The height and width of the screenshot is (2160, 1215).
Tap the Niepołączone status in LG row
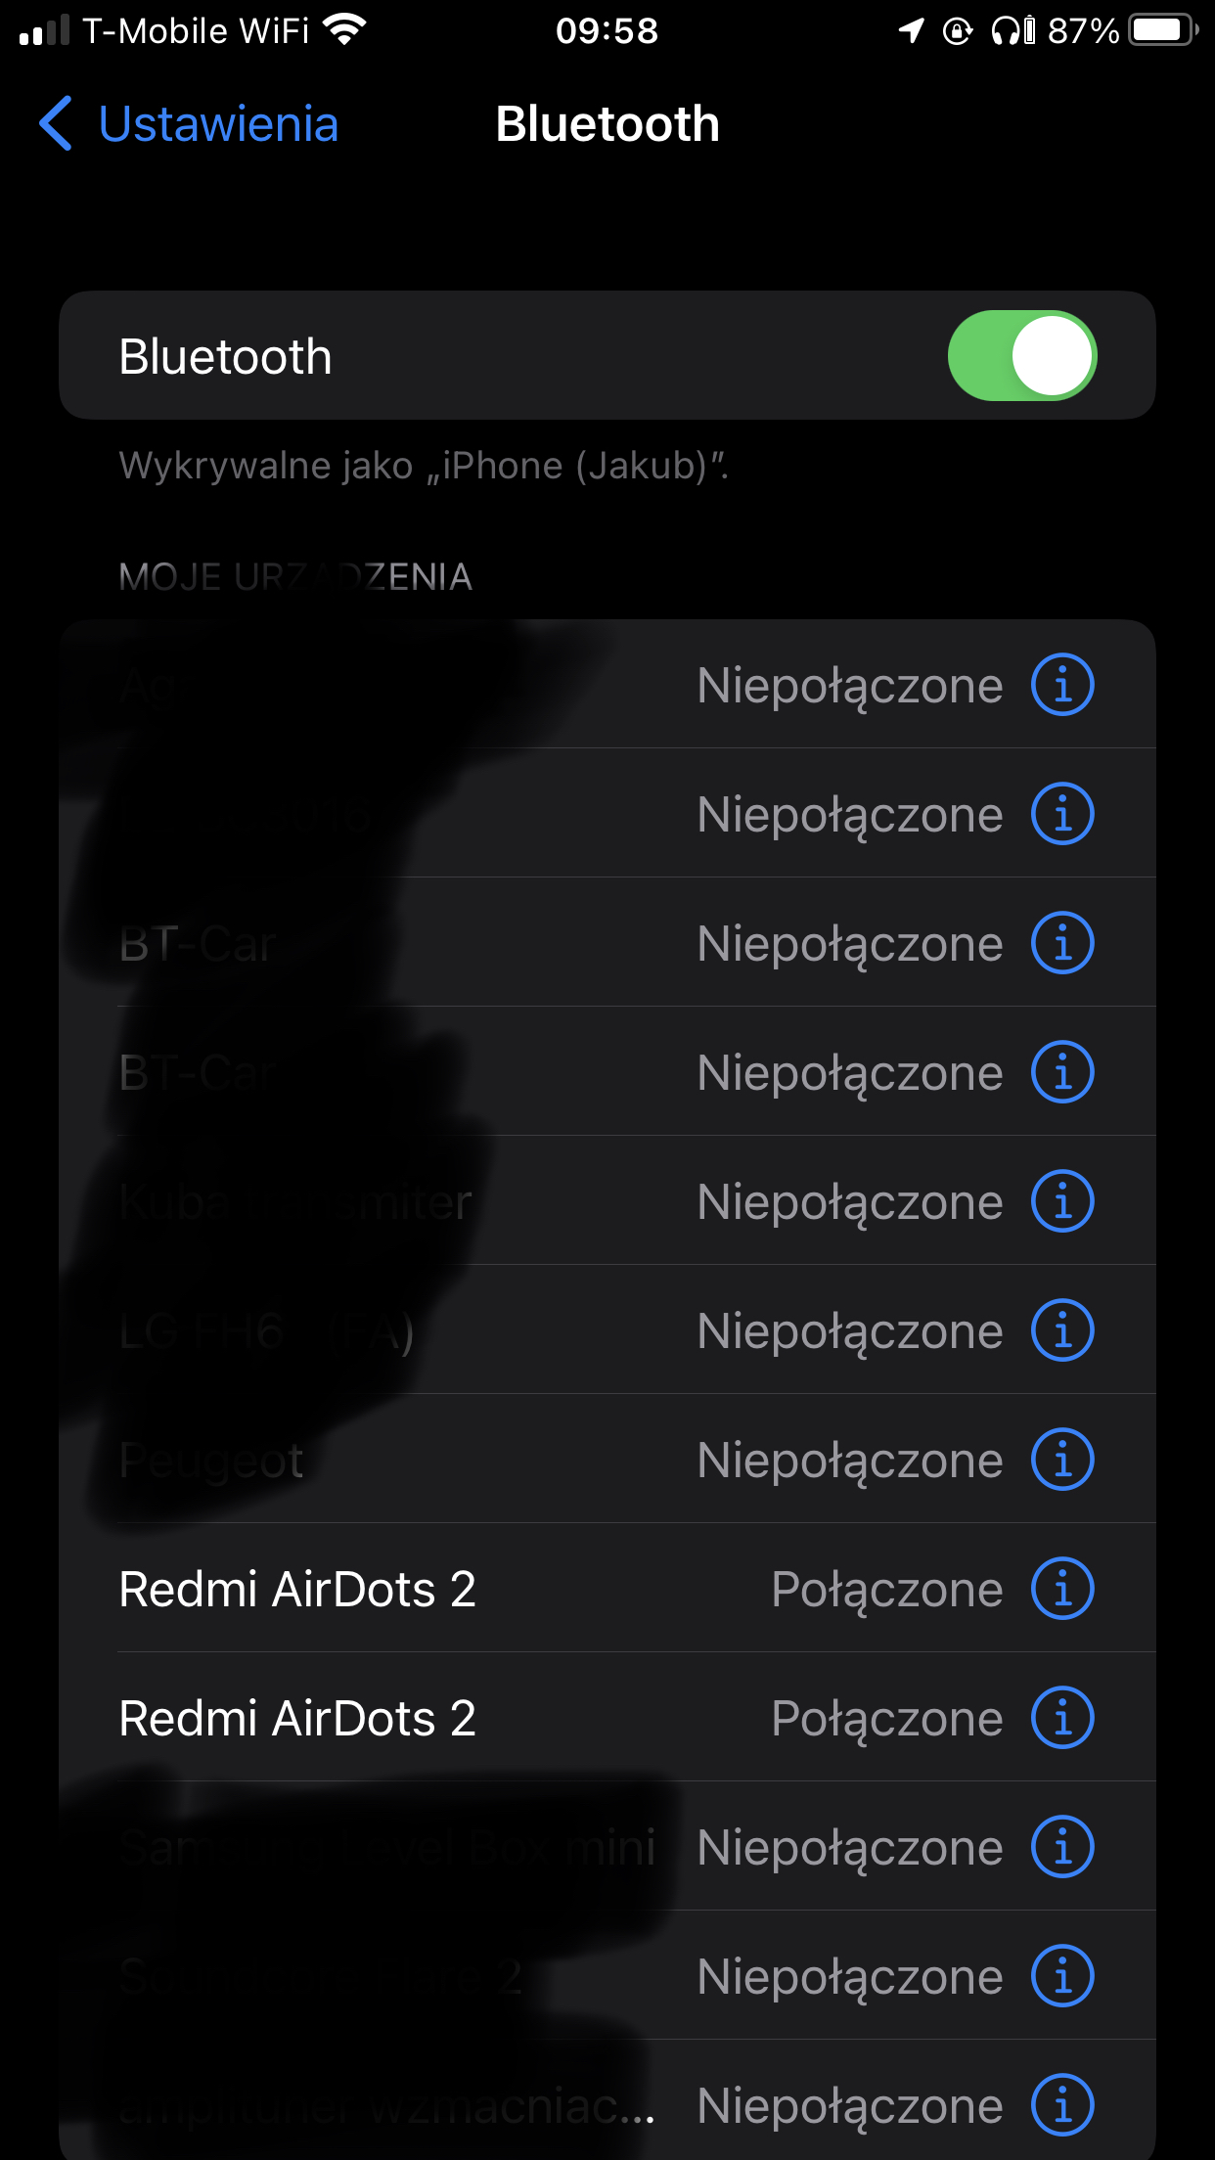click(x=850, y=1332)
